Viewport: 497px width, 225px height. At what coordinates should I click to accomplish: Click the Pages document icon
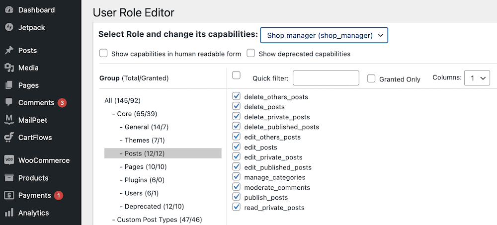click(9, 85)
